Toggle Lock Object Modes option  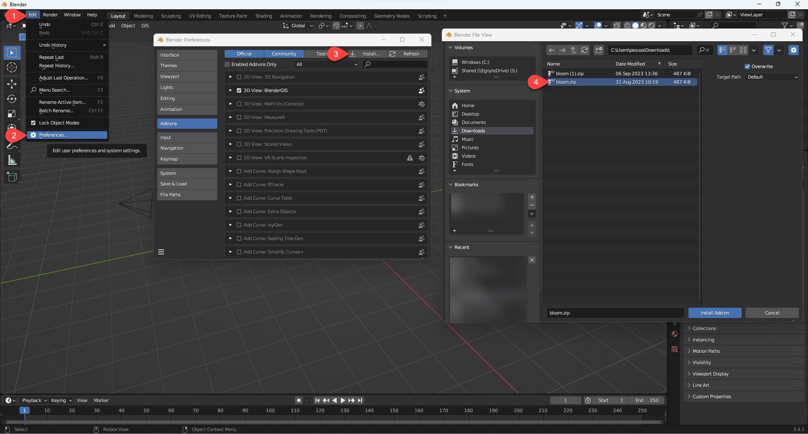pos(33,123)
